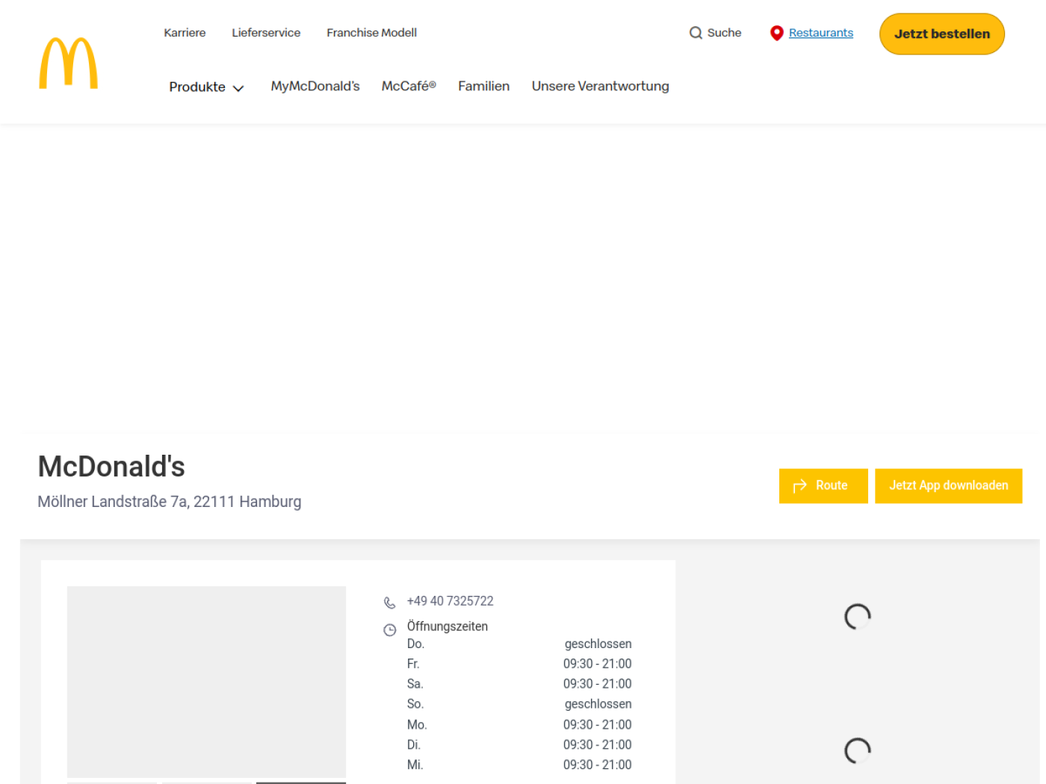The image size is (1046, 784).
Task: Click the Mo. opening hours row
Action: coord(519,725)
